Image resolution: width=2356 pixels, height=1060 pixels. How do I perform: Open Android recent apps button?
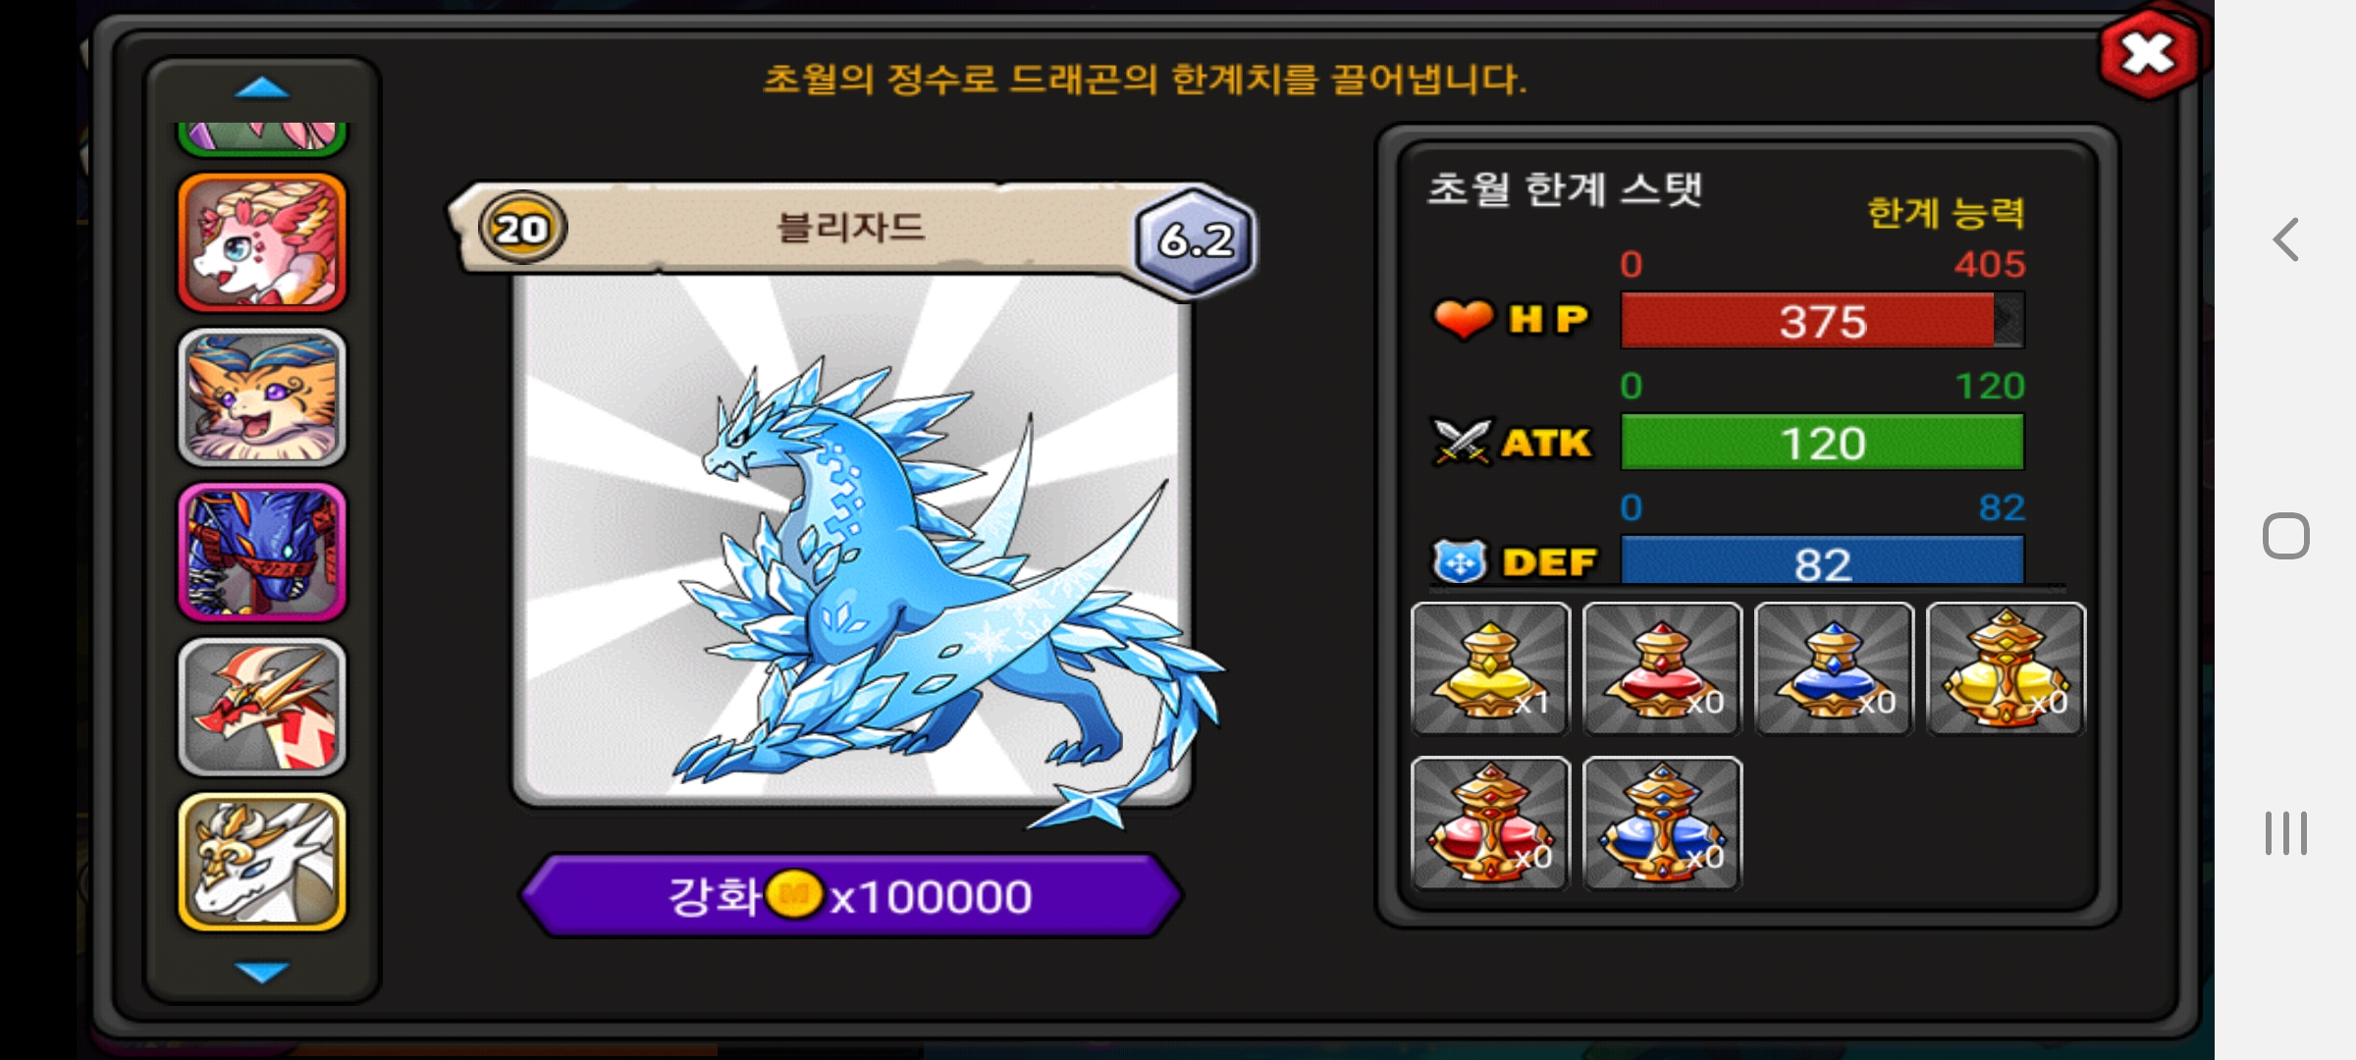click(2286, 833)
